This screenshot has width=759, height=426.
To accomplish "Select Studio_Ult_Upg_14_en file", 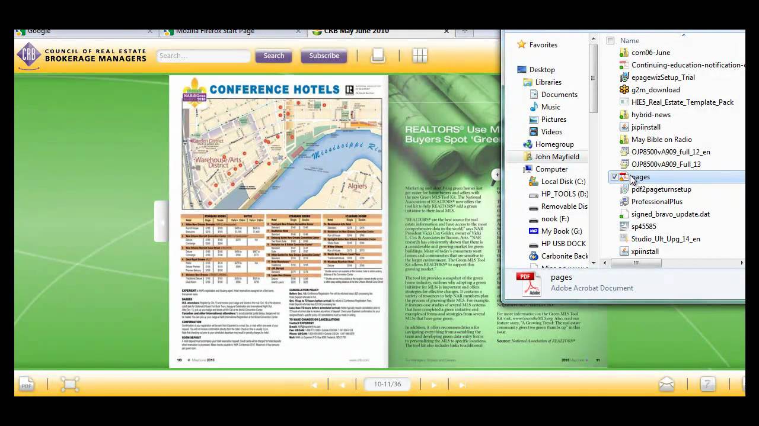I will (659, 239).
